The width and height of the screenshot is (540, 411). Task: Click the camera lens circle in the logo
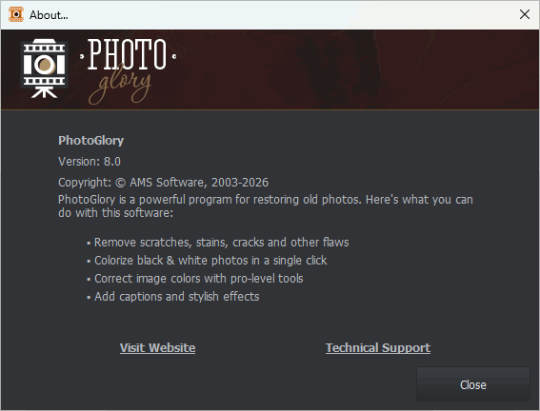coord(45,66)
